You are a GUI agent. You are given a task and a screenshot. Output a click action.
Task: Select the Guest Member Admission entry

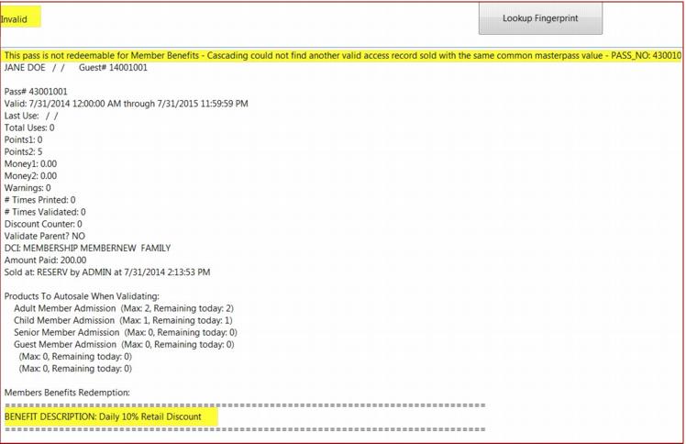click(x=126, y=345)
